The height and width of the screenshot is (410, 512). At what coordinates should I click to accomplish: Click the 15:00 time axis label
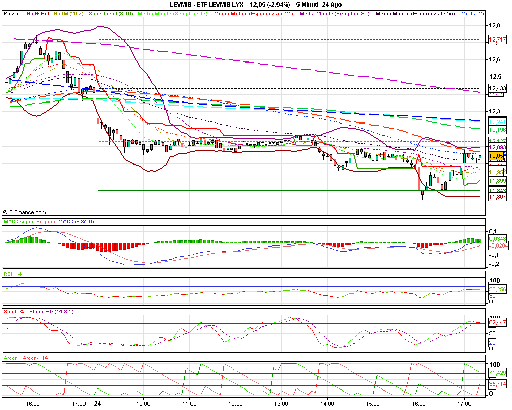(373, 404)
